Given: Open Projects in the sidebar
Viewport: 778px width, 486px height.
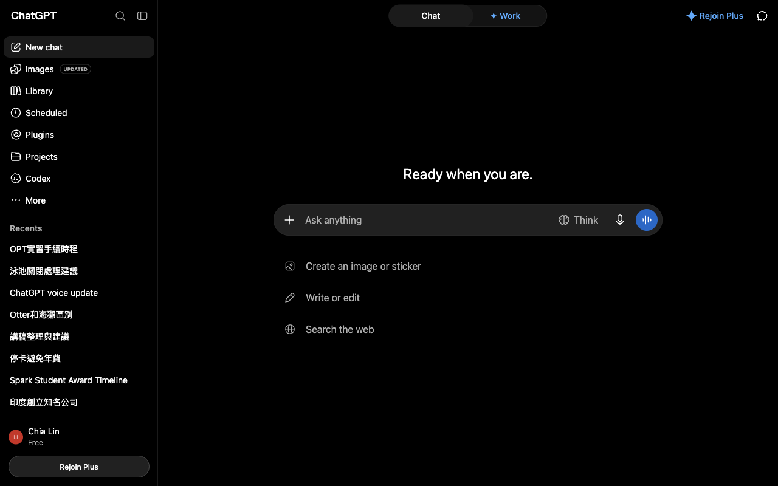Looking at the screenshot, I should click(79, 157).
